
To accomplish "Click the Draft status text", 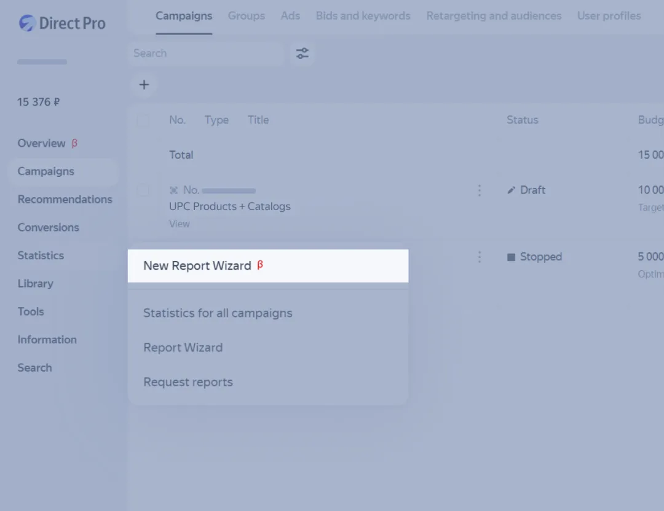I will click(532, 190).
